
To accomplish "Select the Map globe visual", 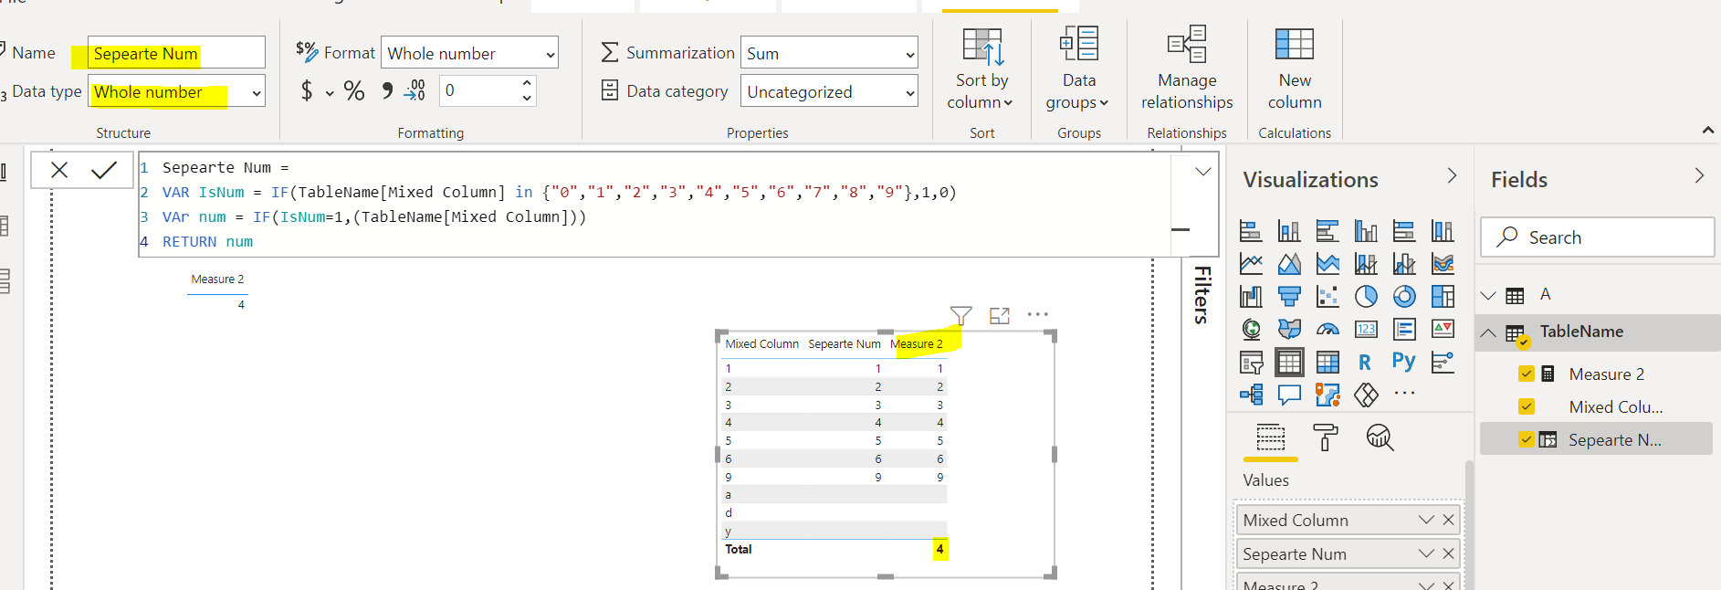I will [x=1251, y=329].
